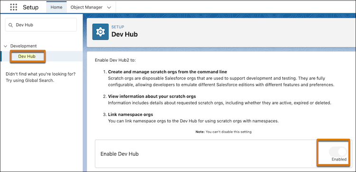The image size is (356, 172).
Task: Open the App Launcher dots icon
Action: (14, 7)
